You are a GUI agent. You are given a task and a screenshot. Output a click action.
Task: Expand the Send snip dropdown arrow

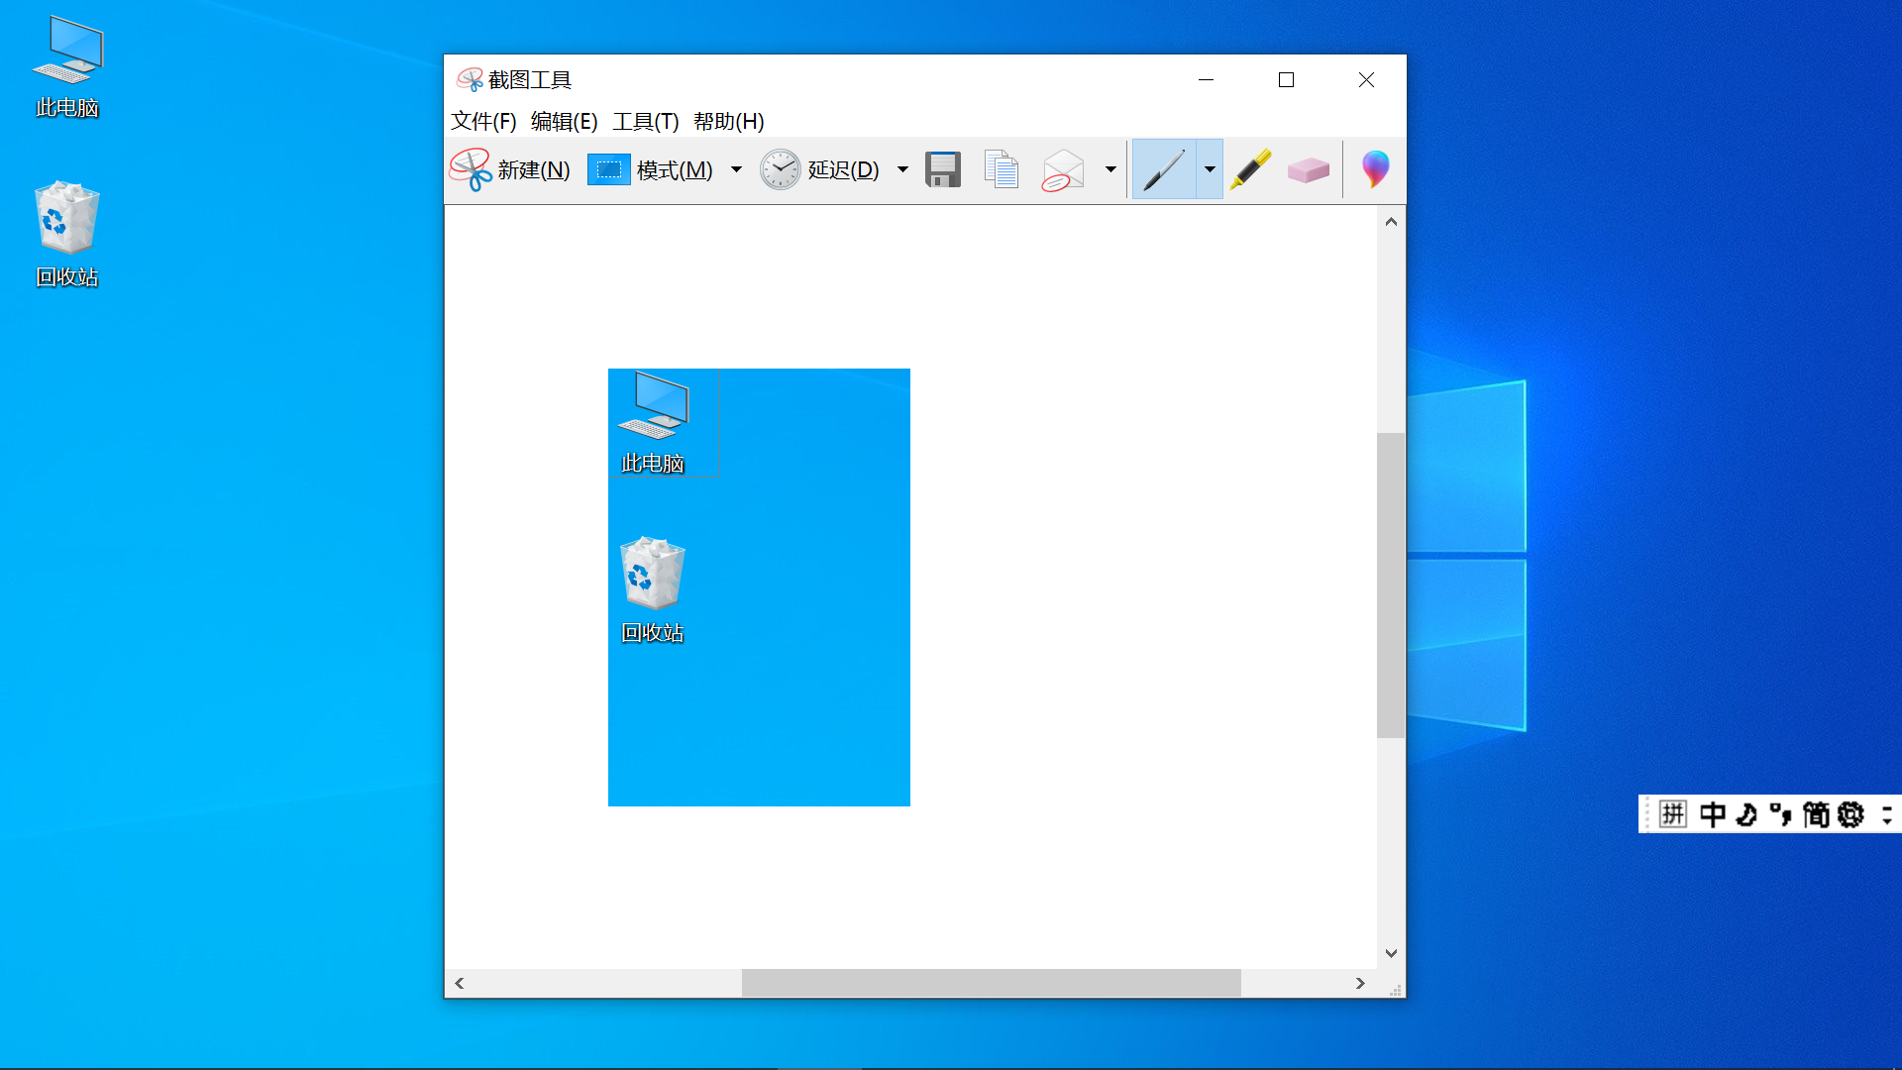1110,169
